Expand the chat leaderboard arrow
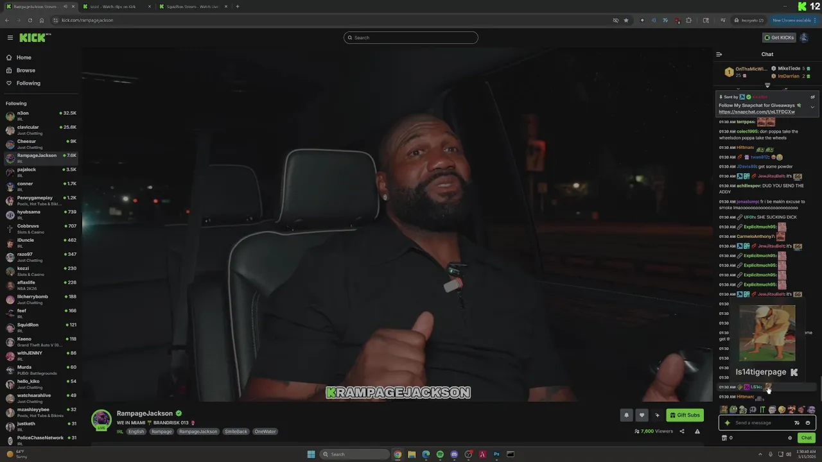This screenshot has height=462, width=822. (x=767, y=85)
